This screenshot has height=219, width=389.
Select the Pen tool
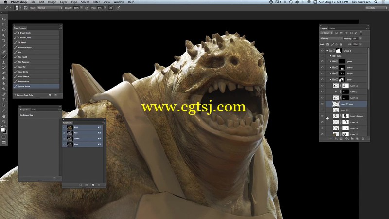click(4, 94)
